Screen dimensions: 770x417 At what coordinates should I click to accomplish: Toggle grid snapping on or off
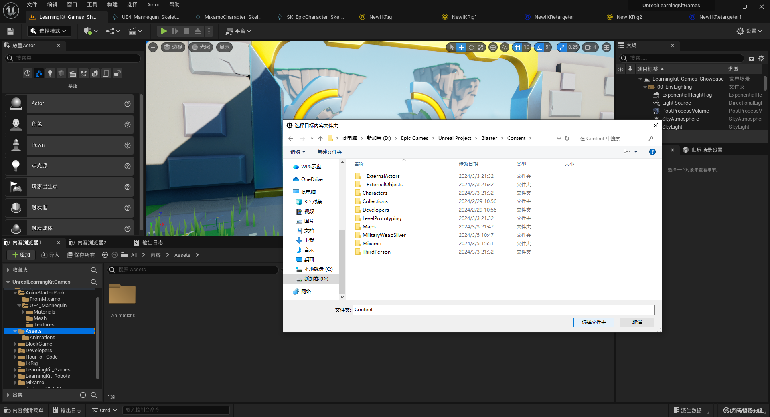pyautogui.click(x=517, y=47)
